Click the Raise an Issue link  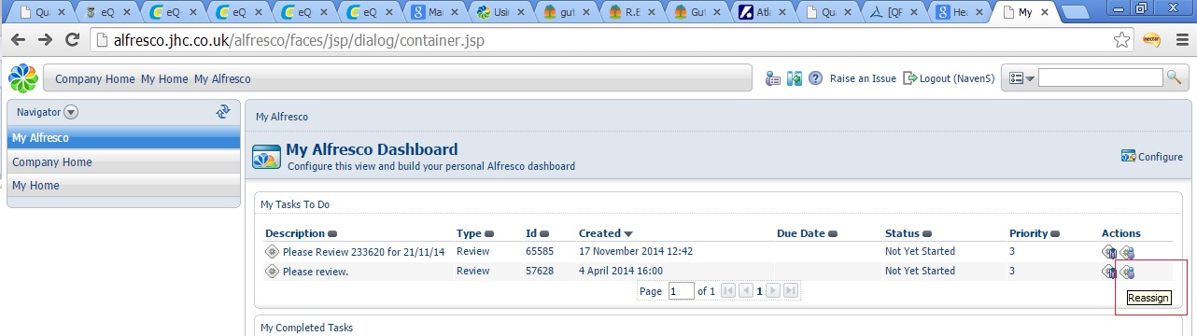pos(863,79)
